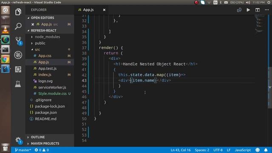Click the feedback smiley icon
The height and width of the screenshot is (153, 272).
(258, 150)
